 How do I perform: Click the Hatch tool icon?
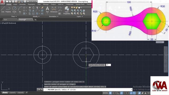[x=24, y=13]
